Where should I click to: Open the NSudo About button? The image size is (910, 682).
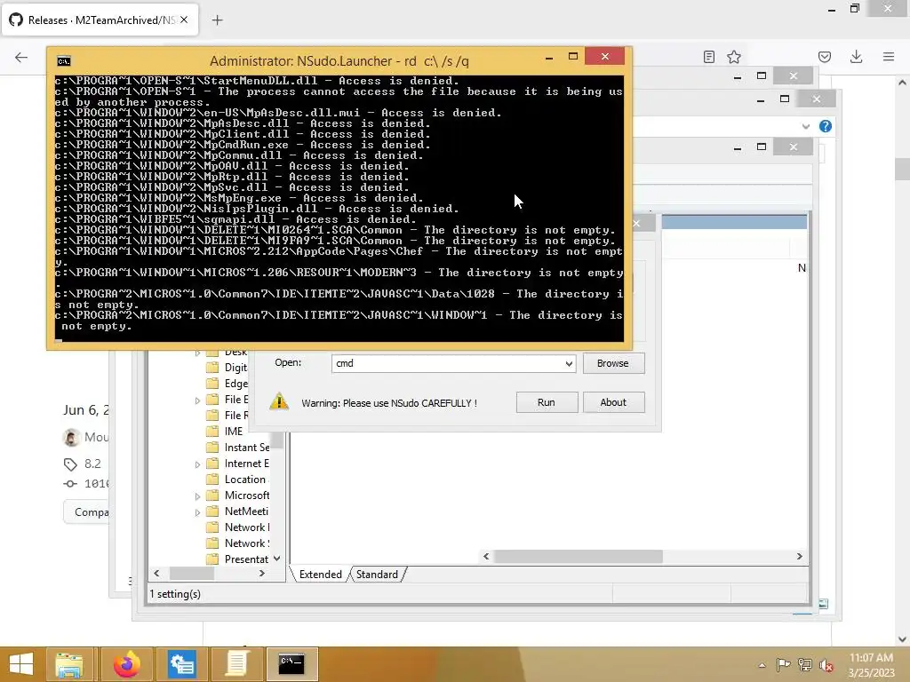tap(613, 402)
